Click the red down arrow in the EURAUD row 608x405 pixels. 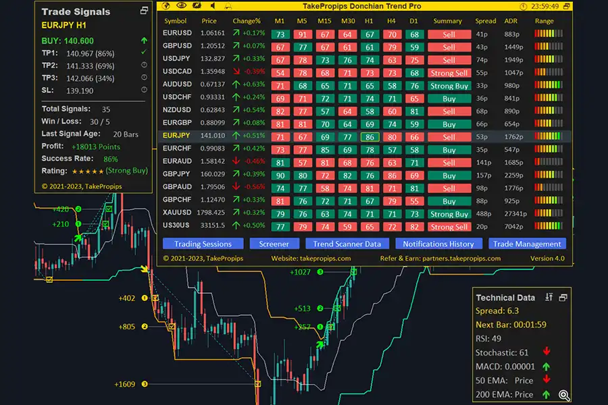pyautogui.click(x=236, y=161)
